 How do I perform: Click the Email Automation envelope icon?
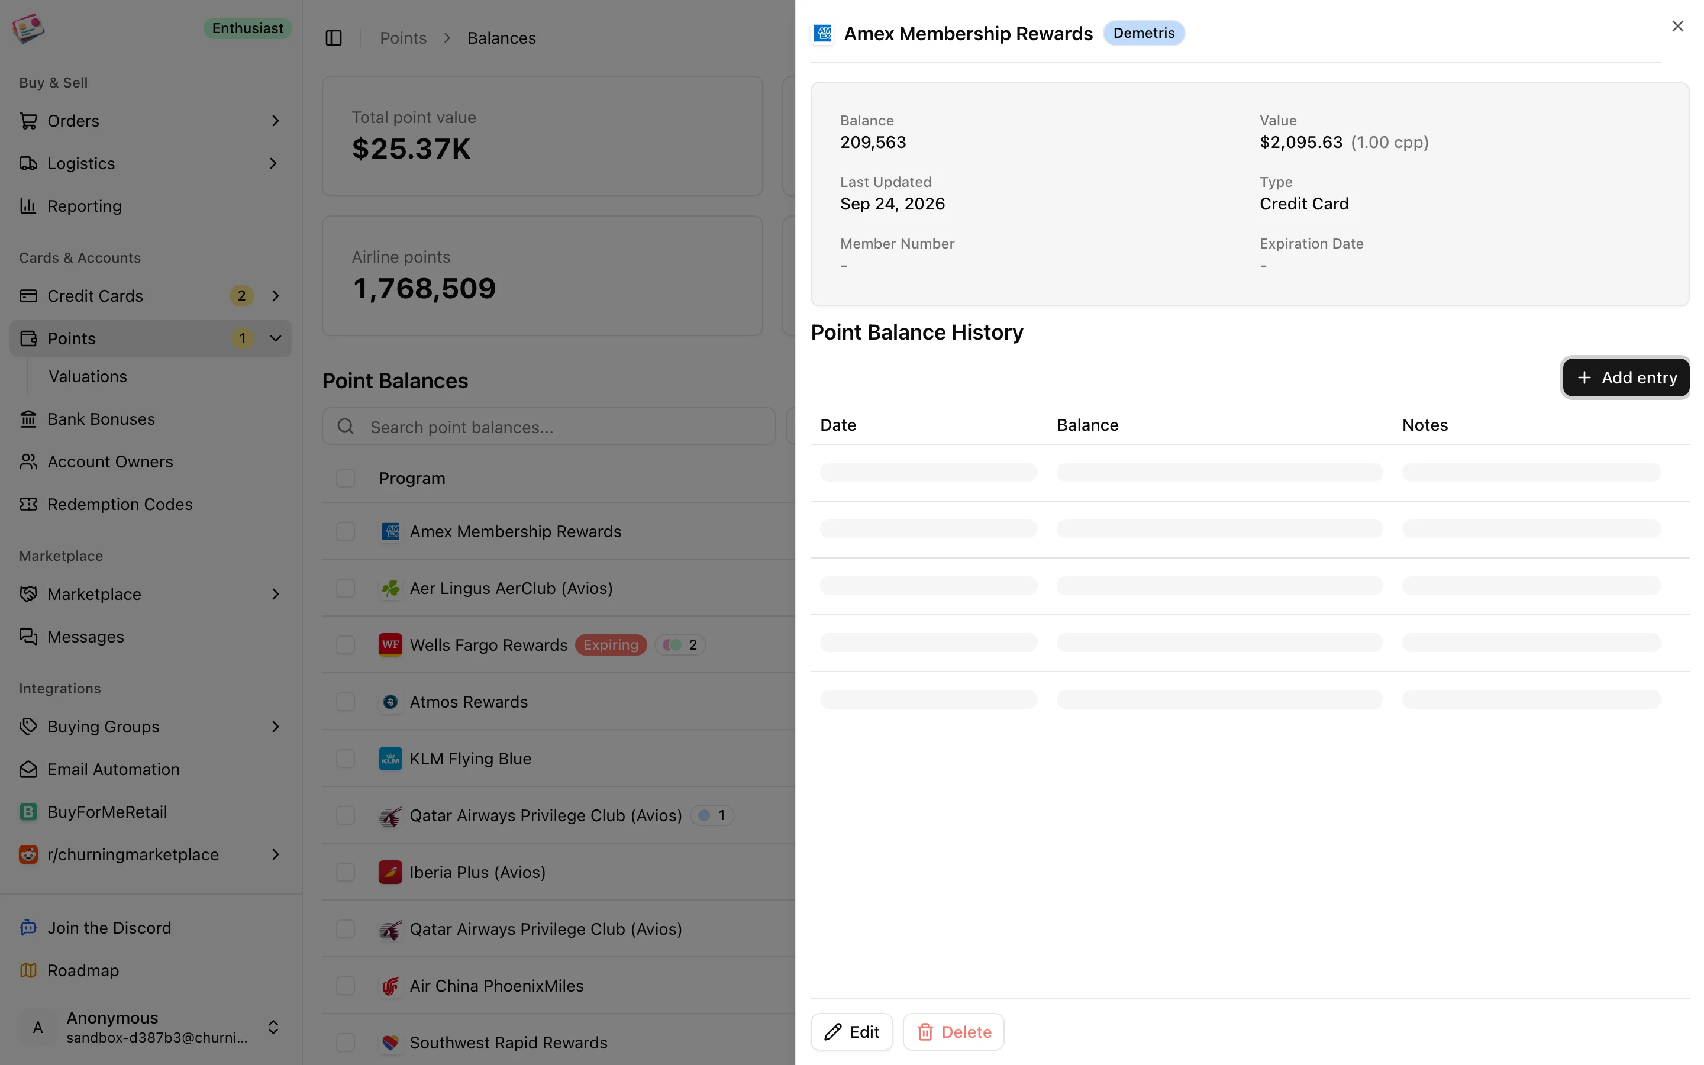pyautogui.click(x=28, y=769)
